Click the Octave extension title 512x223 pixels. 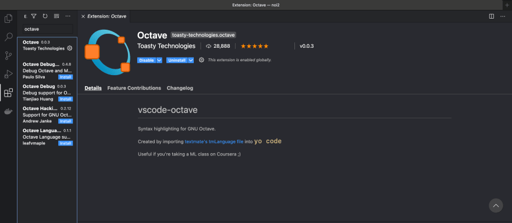click(152, 35)
